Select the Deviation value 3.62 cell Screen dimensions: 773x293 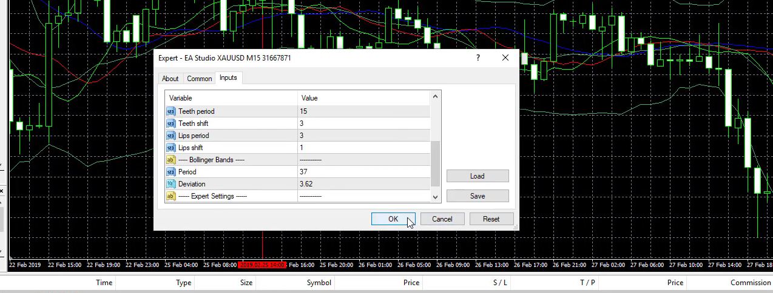363,184
